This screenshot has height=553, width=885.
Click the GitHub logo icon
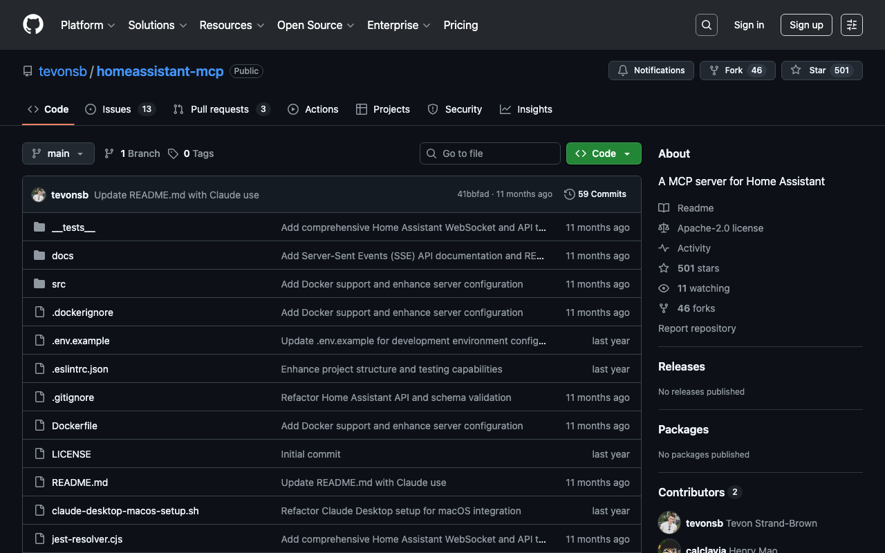pyautogui.click(x=33, y=25)
